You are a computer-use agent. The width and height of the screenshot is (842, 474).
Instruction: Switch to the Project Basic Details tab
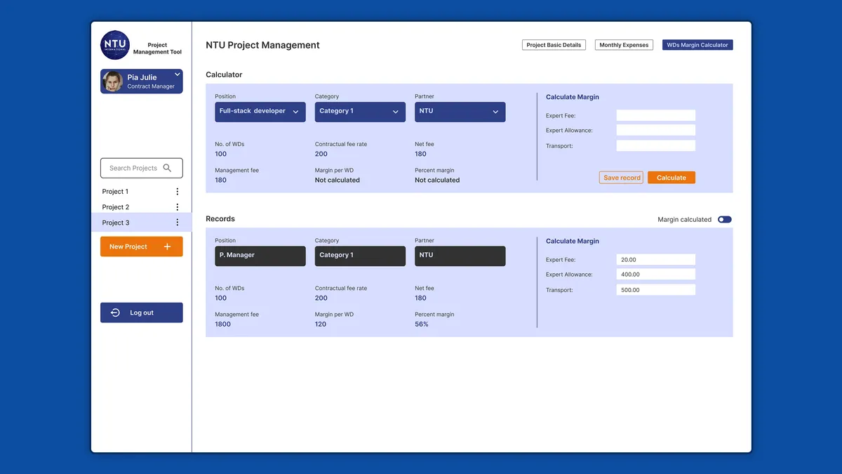(x=554, y=45)
